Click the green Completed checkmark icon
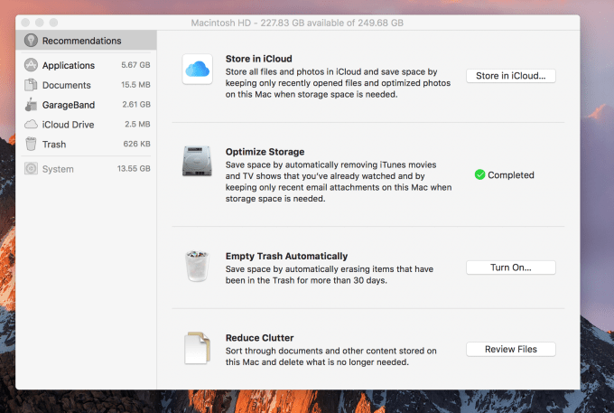The height and width of the screenshot is (413, 614). click(479, 175)
